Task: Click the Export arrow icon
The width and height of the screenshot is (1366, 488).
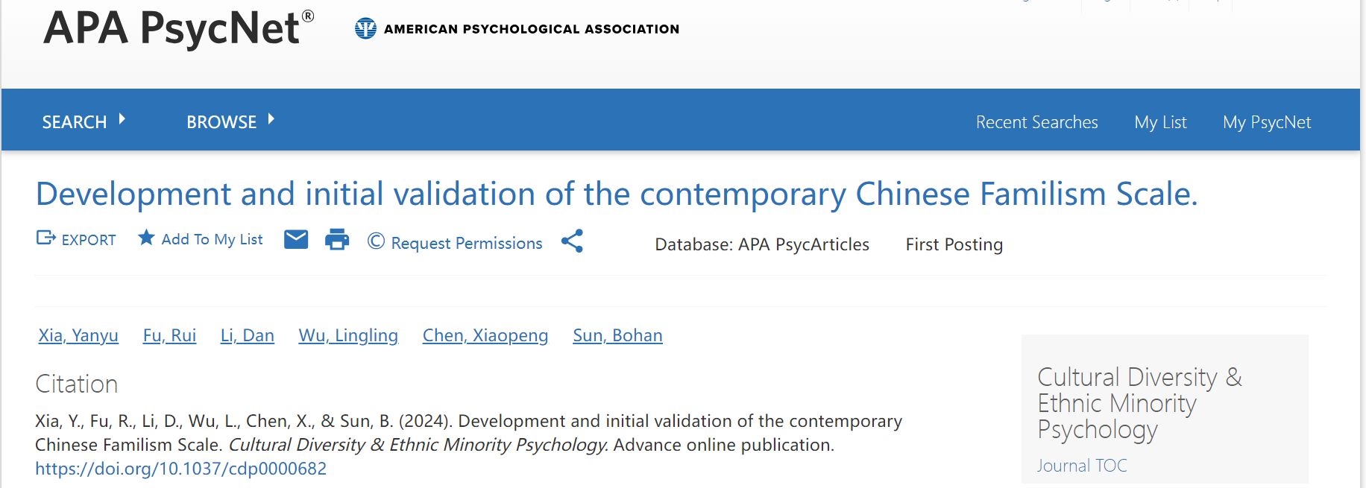Action: pyautogui.click(x=46, y=238)
